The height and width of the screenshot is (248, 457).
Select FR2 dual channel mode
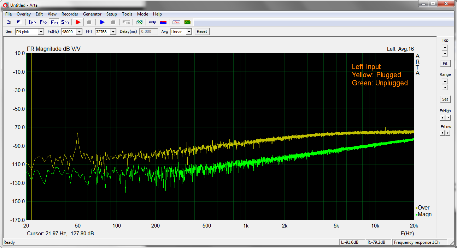43,22
